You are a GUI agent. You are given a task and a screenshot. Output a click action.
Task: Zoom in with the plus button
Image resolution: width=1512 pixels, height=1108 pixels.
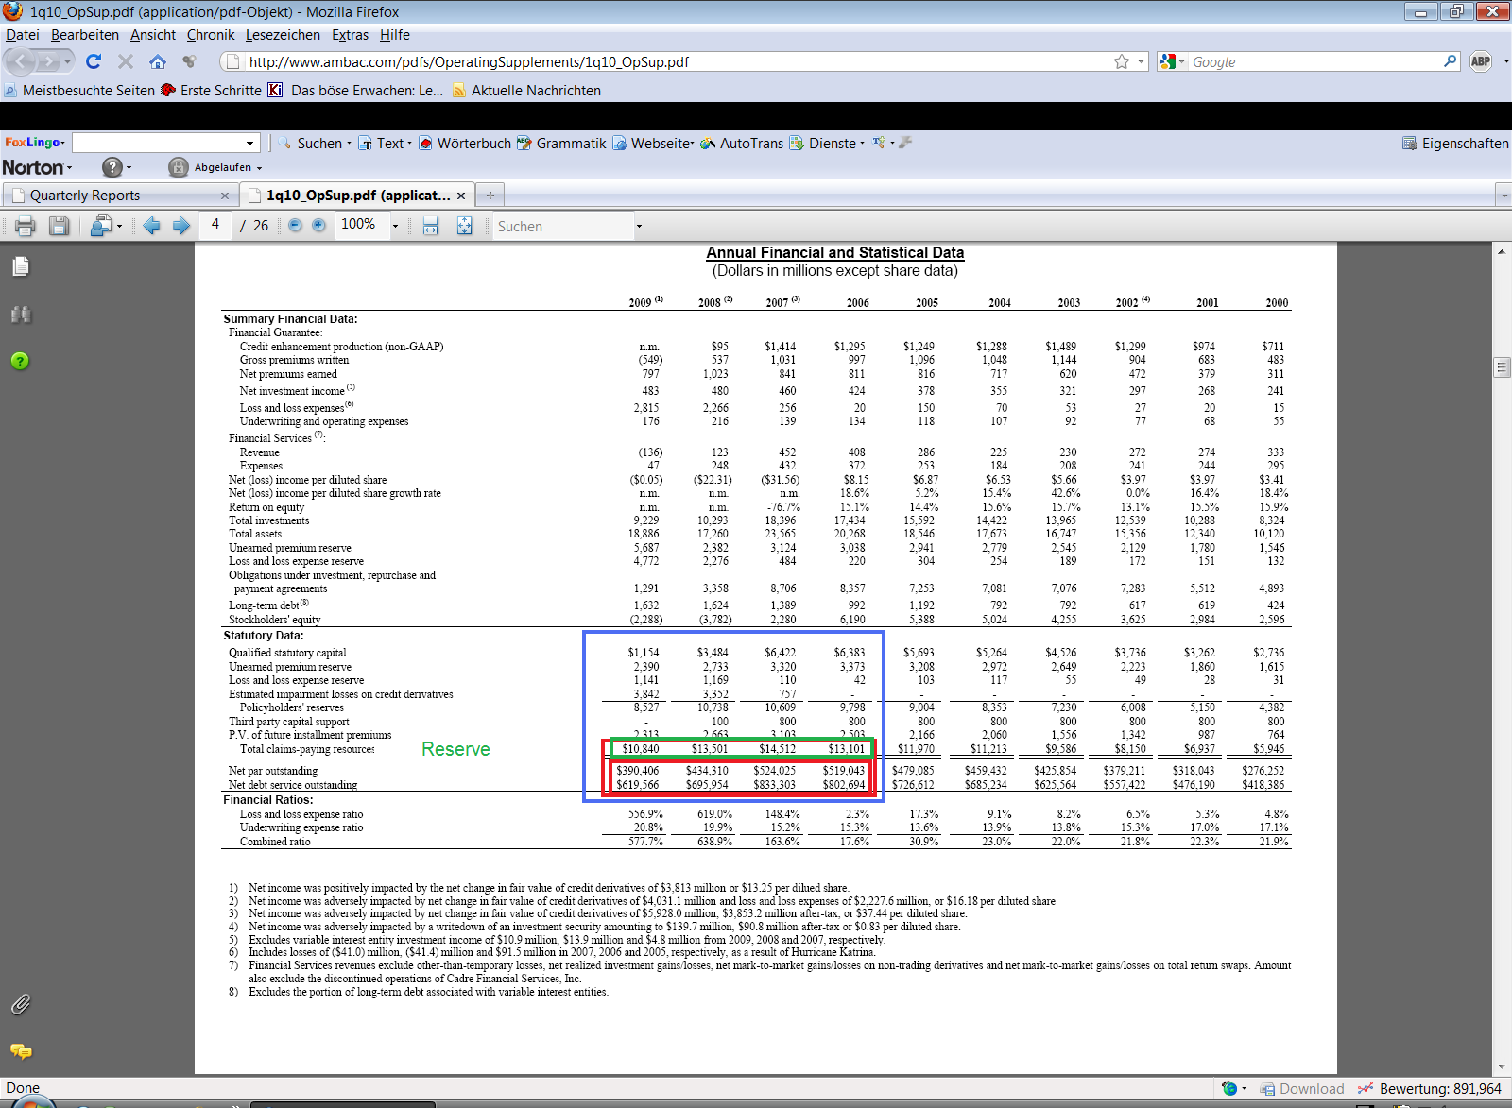pos(319,226)
